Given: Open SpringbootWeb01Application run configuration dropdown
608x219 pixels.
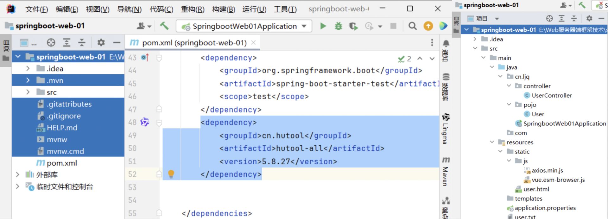Looking at the screenshot, I should tap(244, 26).
